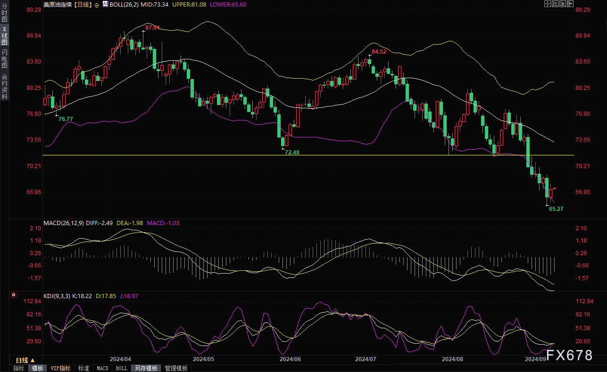Screen dimensions: 607x372
Task: Click the exit-arrow icon at top right
Action: coord(570,4)
